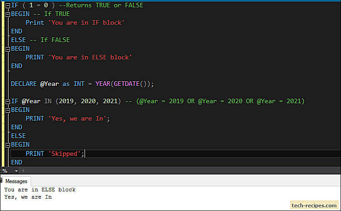Collapse the 'IF @Year IN' code region

[x=8, y=102]
